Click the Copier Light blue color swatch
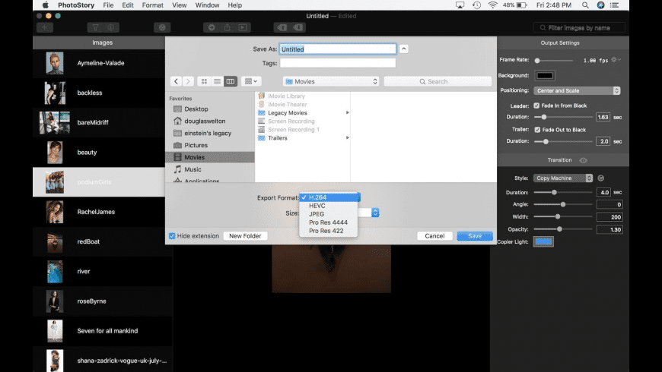The height and width of the screenshot is (372, 662). pyautogui.click(x=543, y=242)
